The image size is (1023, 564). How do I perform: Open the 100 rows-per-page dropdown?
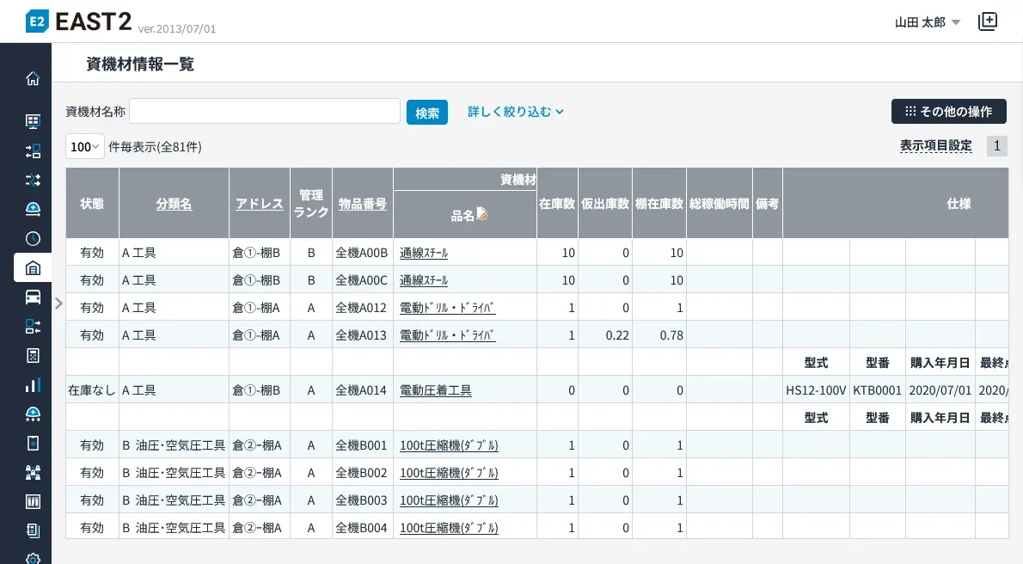[85, 147]
